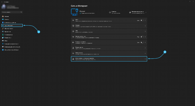Expand the VPN row chevron
This screenshot has height=106, width=195.
click(x=145, y=32)
